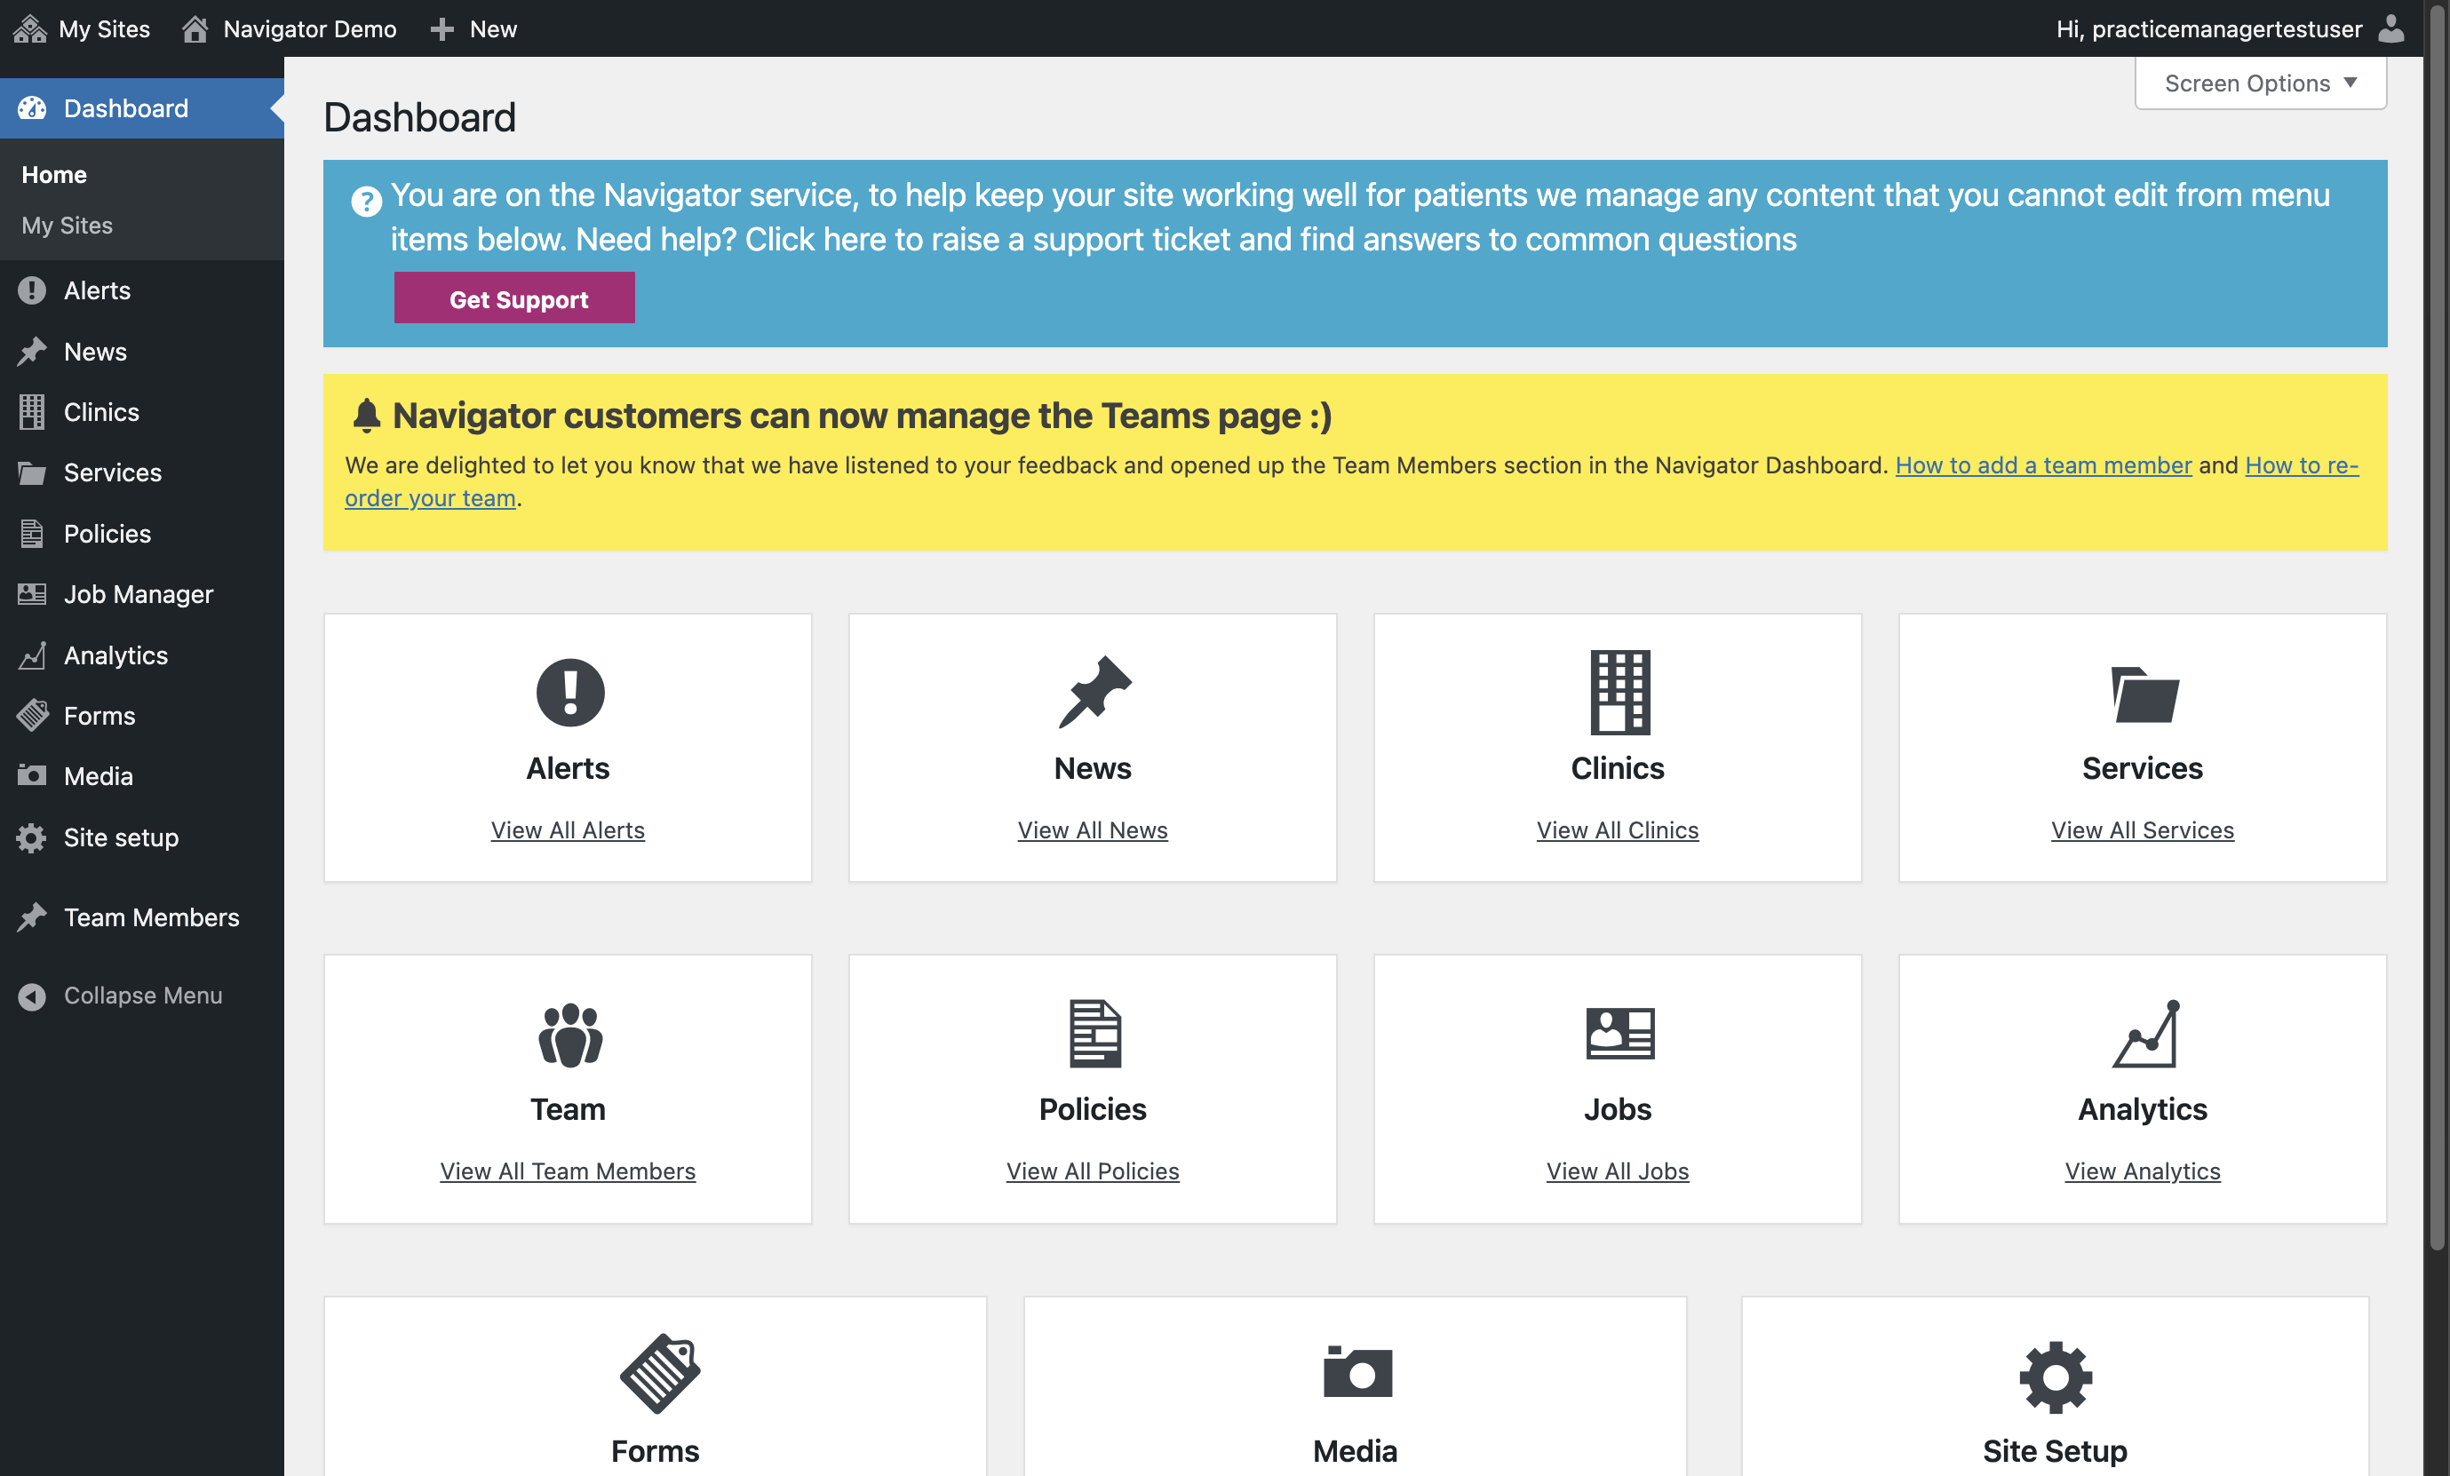Viewport: 2450px width, 1476px height.
Task: Click the Site Setup gear icon card
Action: coord(2055,1377)
